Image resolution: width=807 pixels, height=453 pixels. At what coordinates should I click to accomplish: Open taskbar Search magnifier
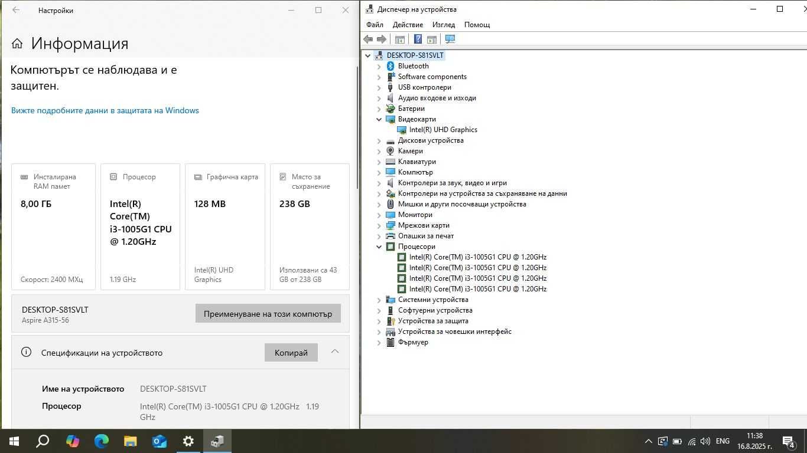tap(43, 441)
